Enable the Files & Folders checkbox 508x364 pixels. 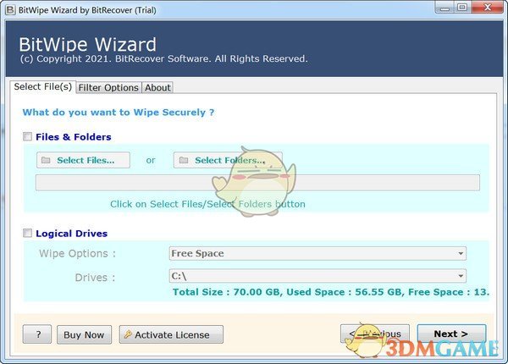coord(28,136)
